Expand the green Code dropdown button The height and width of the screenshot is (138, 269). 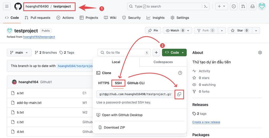pyautogui.click(x=174, y=53)
